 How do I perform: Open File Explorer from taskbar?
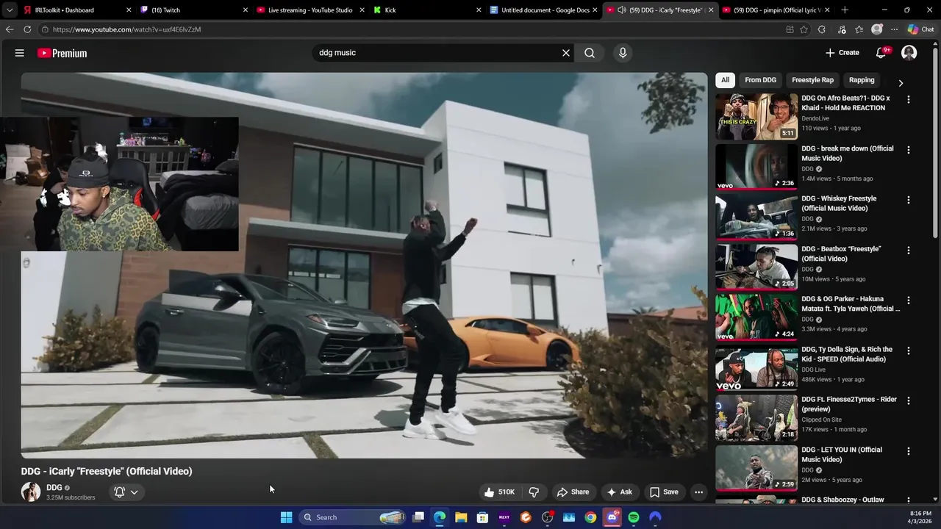click(x=461, y=517)
